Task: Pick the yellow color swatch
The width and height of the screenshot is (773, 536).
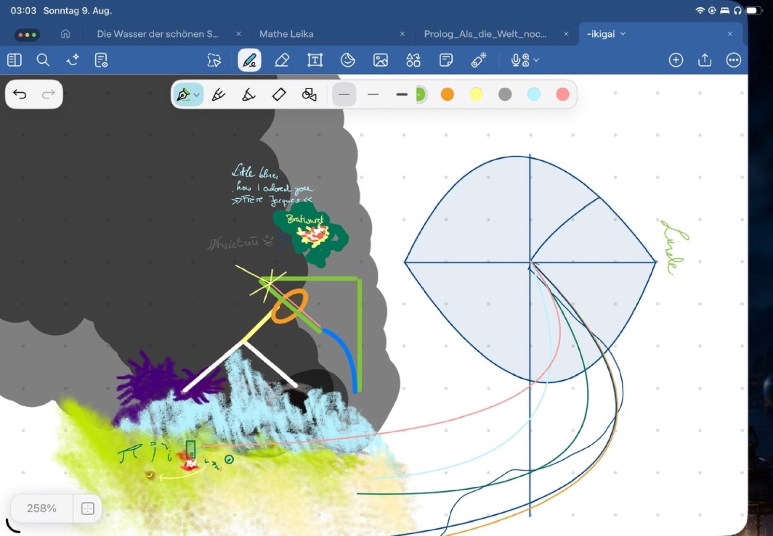Action: click(476, 94)
